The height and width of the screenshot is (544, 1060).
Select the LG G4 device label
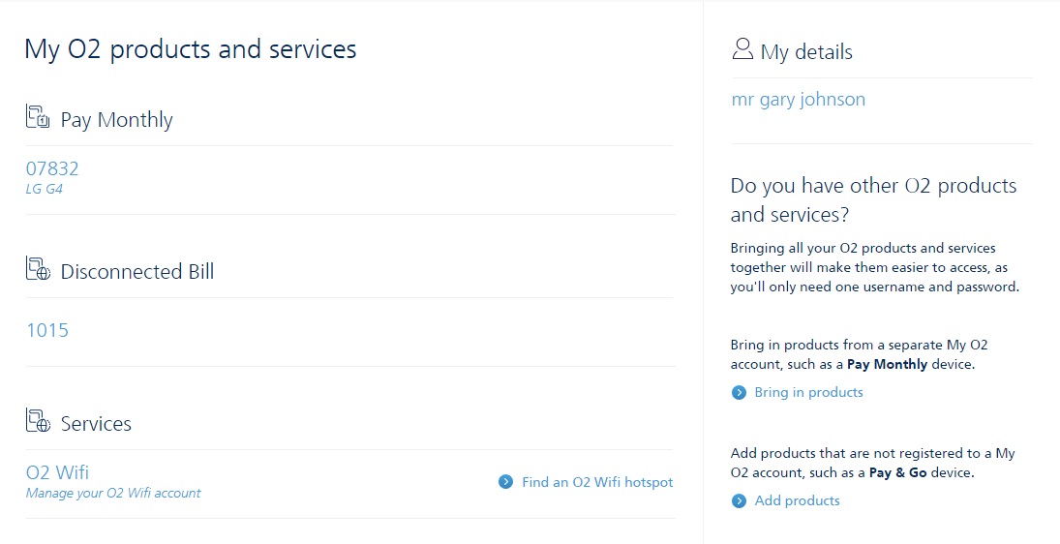click(x=45, y=189)
